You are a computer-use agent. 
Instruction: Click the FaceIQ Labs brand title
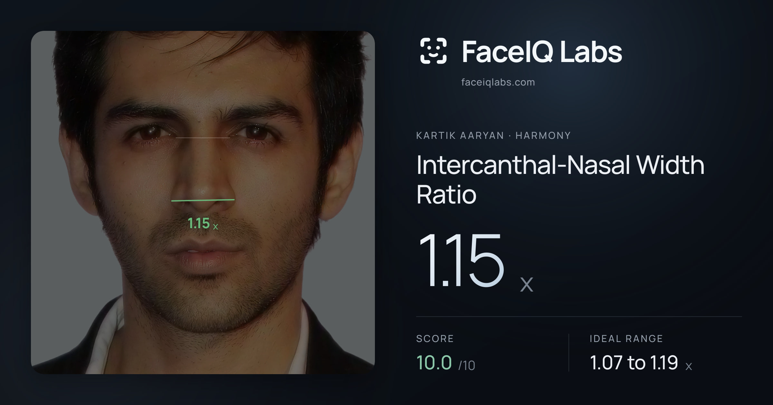click(x=542, y=51)
